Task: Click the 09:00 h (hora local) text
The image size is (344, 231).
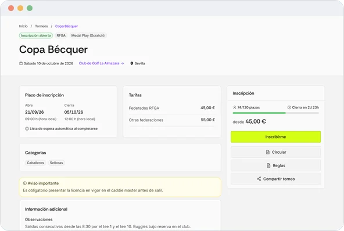Action: [x=41, y=119]
